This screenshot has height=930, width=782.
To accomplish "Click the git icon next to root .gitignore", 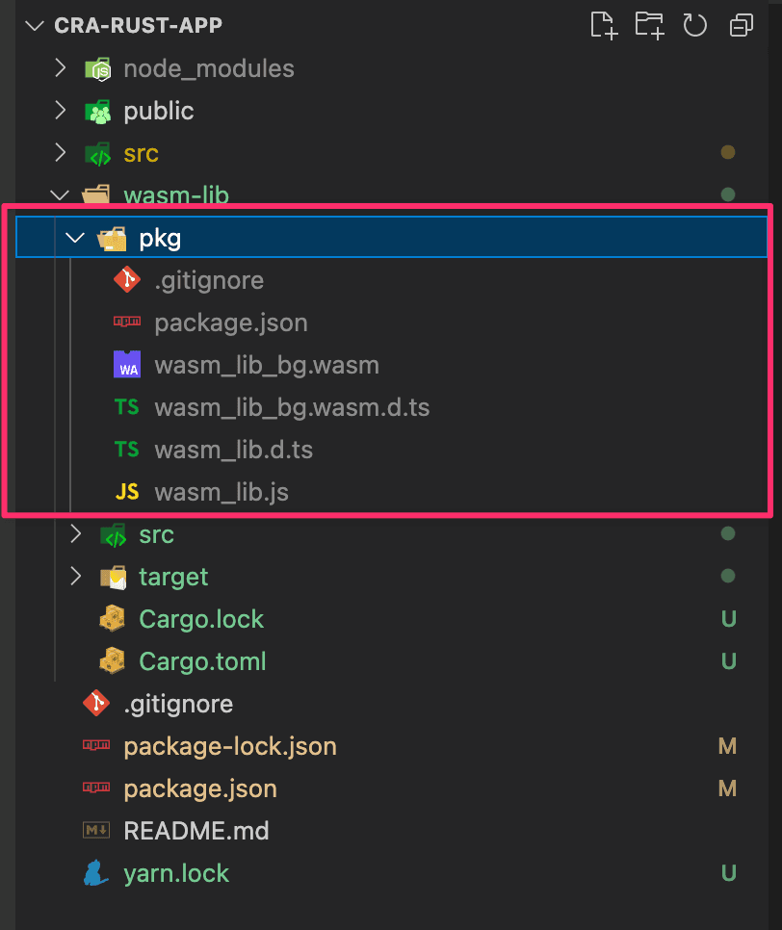I will click(96, 704).
